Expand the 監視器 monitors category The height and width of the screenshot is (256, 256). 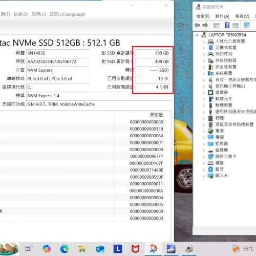pos(204,144)
